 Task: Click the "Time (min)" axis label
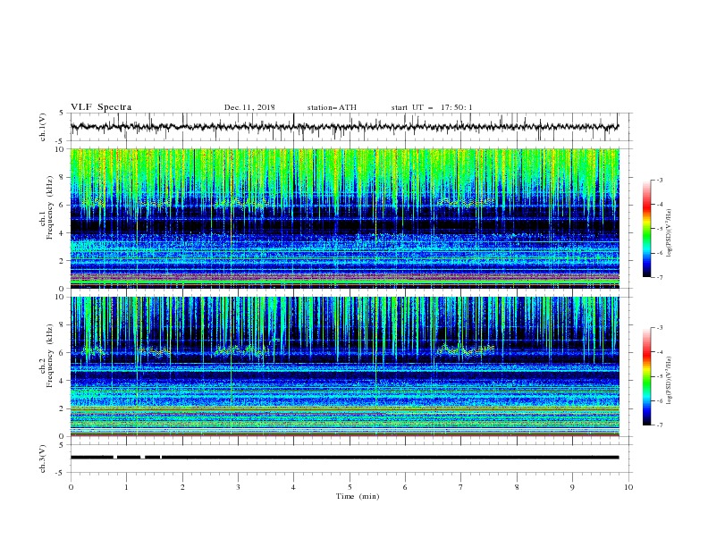[x=358, y=496]
